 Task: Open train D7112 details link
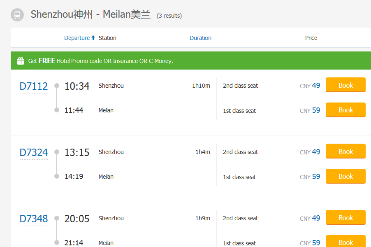click(34, 86)
